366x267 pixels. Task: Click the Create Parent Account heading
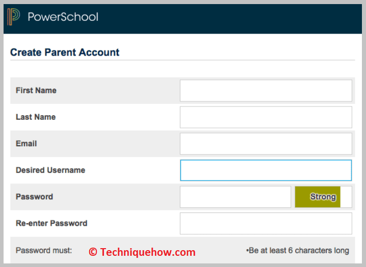click(x=65, y=52)
